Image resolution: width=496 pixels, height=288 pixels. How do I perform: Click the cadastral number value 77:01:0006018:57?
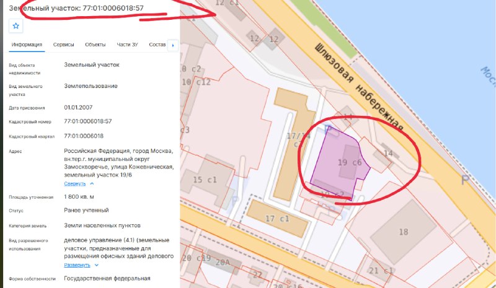(88, 121)
